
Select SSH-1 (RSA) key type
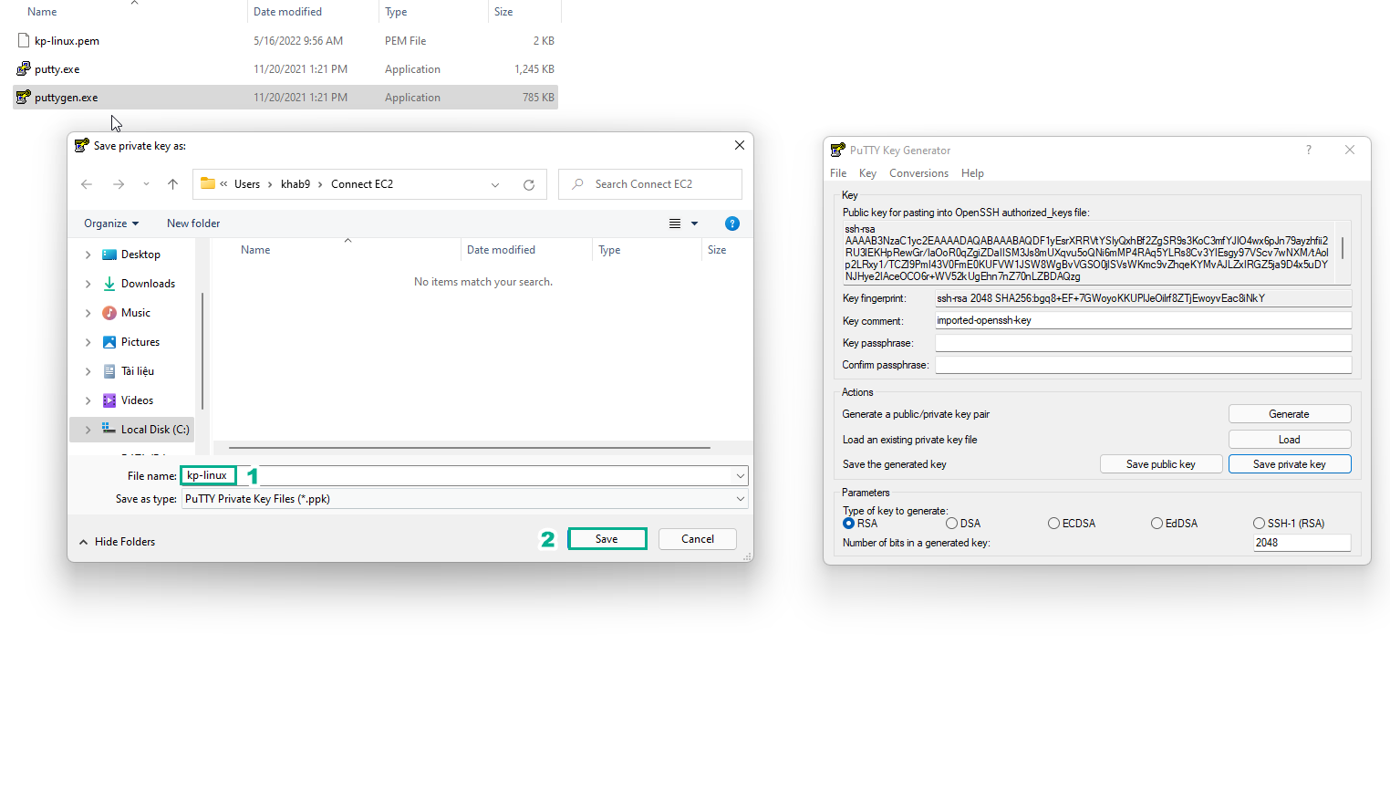(1259, 524)
